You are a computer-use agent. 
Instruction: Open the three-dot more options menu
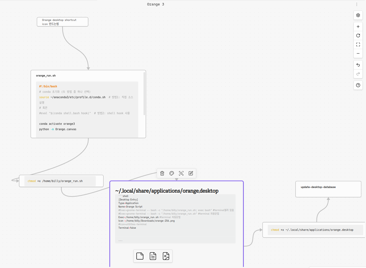357,4
